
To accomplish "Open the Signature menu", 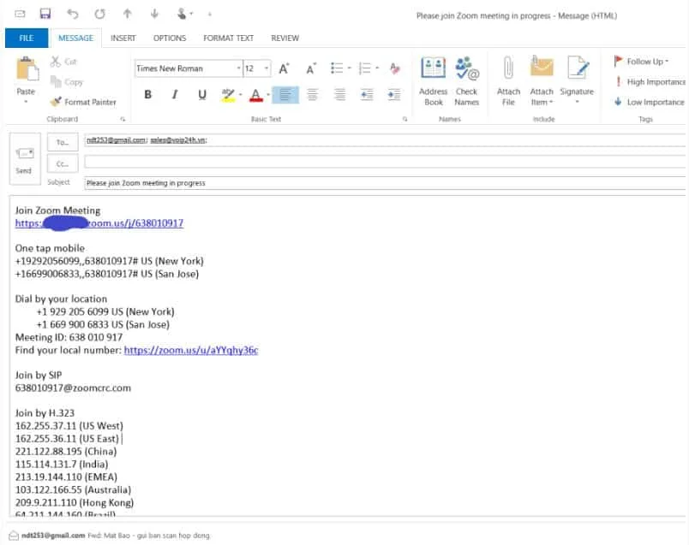I will click(x=577, y=81).
